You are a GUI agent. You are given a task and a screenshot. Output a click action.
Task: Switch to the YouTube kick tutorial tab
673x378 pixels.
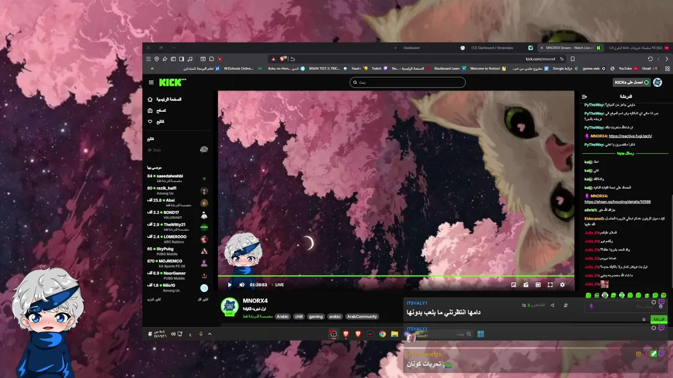(x=639, y=48)
